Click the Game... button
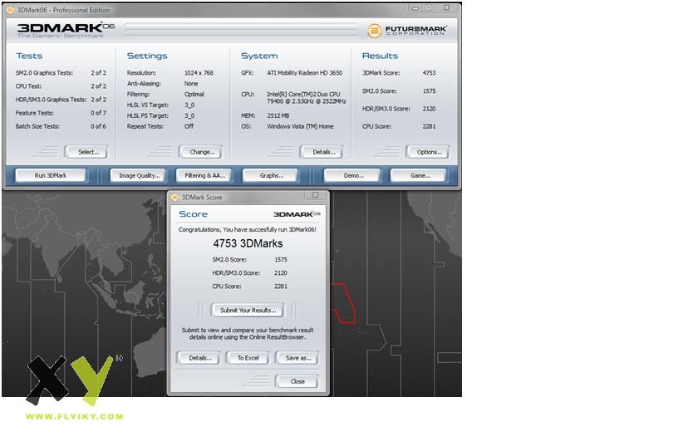Image resolution: width=698 pixels, height=436 pixels. (421, 175)
